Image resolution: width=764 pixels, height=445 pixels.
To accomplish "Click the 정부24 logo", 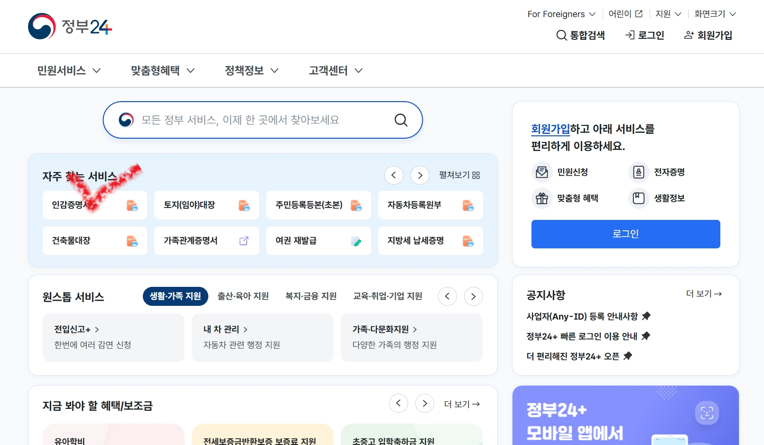I will tap(70, 26).
